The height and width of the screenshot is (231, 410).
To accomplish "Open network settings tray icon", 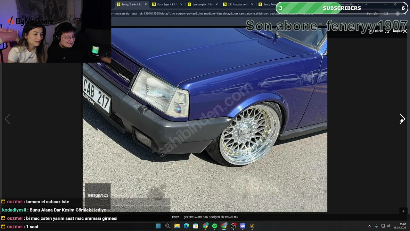I will (383, 226).
